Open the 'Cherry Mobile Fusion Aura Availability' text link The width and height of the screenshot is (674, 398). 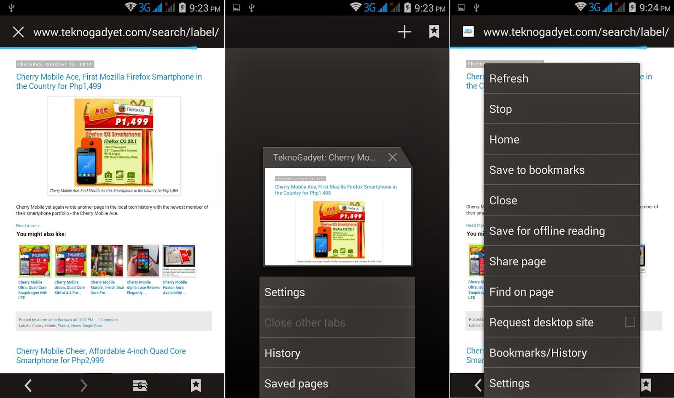(x=175, y=287)
